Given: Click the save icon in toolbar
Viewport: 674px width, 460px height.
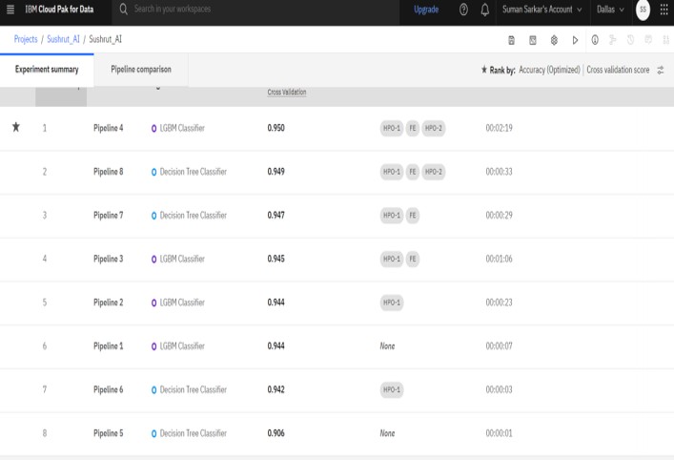Looking at the screenshot, I should point(511,40).
